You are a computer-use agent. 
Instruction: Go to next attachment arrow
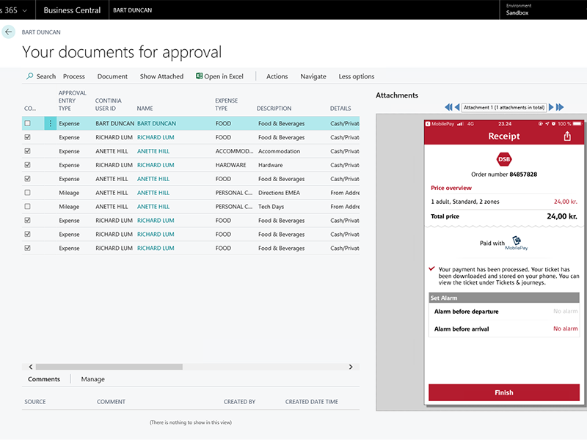coord(551,107)
